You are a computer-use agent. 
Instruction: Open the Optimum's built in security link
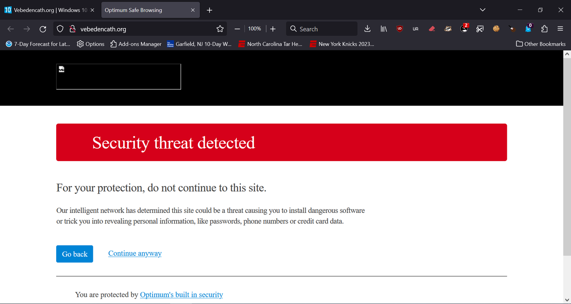click(x=182, y=295)
